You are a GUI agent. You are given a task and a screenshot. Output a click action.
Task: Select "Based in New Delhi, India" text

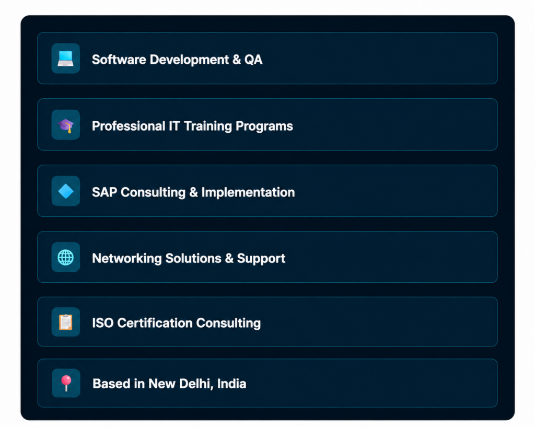click(169, 384)
